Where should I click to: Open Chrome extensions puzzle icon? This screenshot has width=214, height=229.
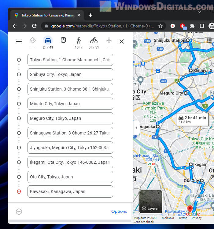click(192, 26)
